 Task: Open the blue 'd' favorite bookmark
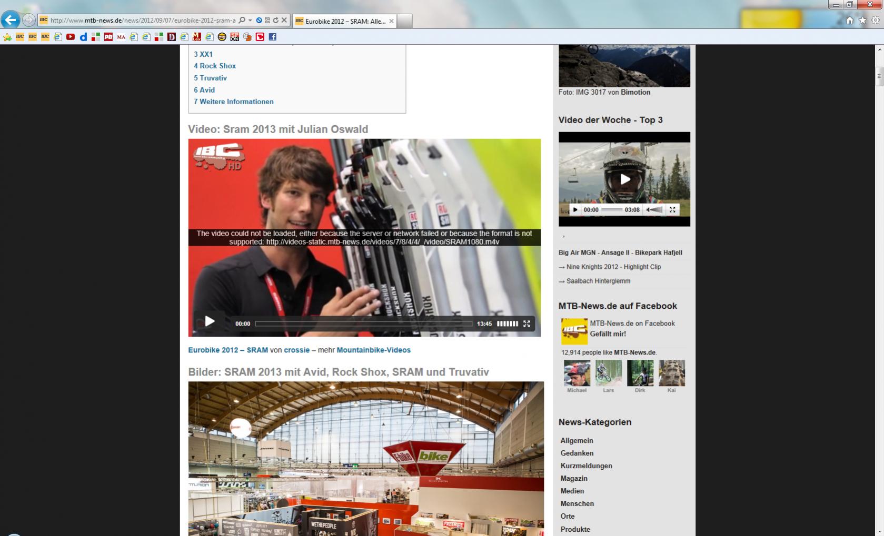click(x=83, y=37)
